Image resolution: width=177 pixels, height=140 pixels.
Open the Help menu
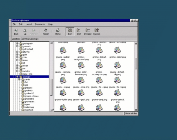tap(51, 24)
